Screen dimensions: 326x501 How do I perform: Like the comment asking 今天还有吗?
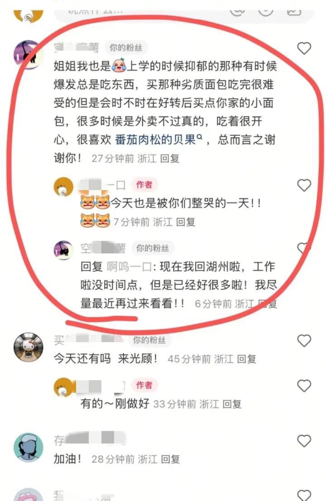304,341
